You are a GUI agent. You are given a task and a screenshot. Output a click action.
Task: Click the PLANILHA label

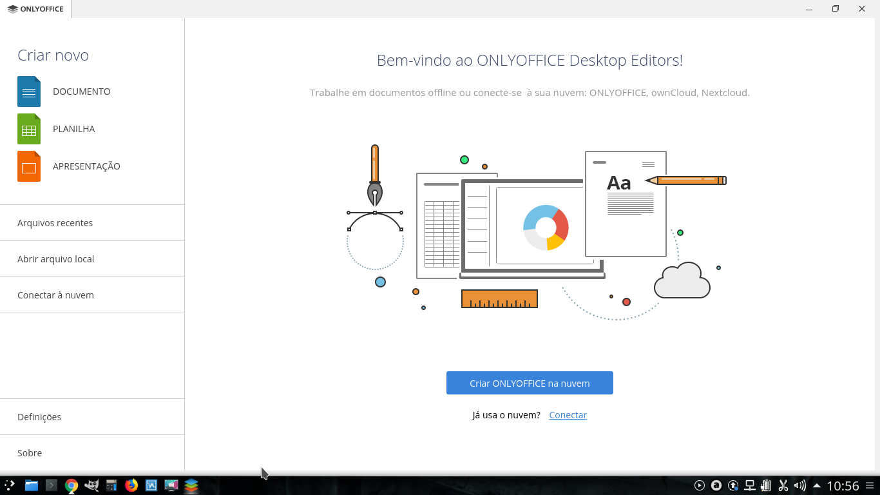(74, 129)
